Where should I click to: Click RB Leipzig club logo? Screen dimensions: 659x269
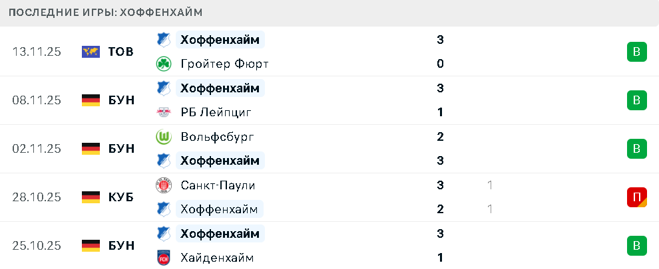163,112
